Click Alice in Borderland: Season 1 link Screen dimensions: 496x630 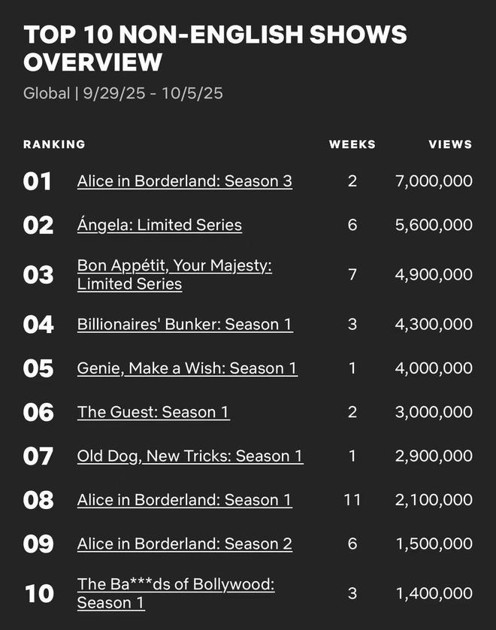coord(184,500)
